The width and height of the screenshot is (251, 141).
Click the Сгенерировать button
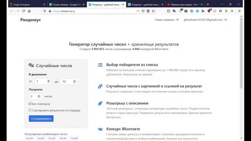coord(41,119)
